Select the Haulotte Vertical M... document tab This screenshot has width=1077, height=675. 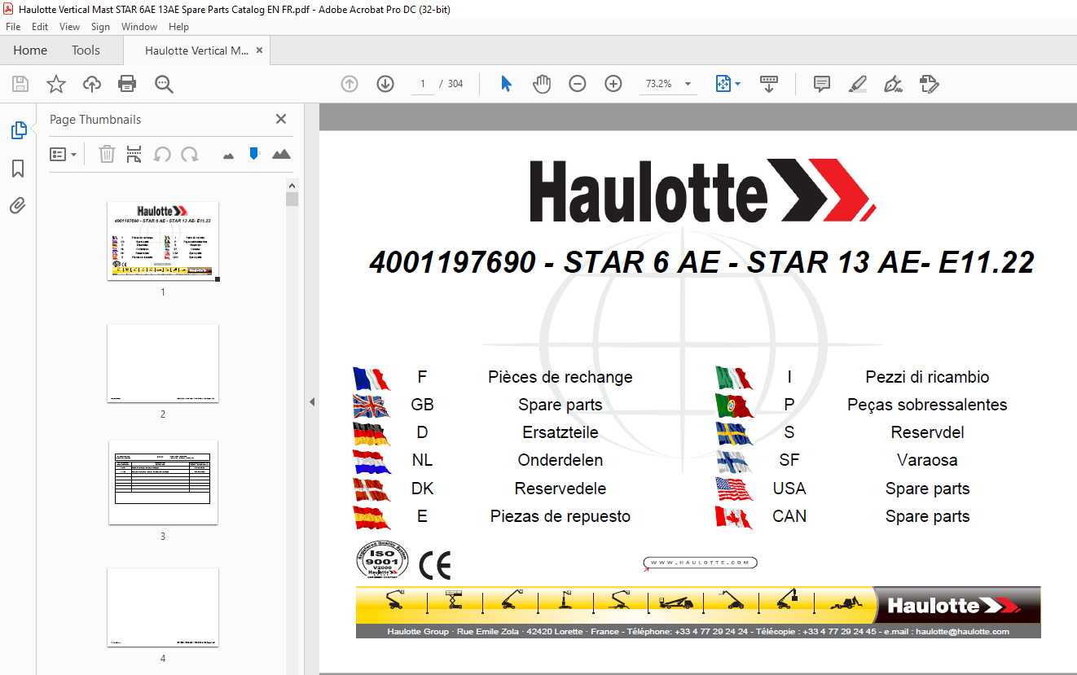[197, 50]
